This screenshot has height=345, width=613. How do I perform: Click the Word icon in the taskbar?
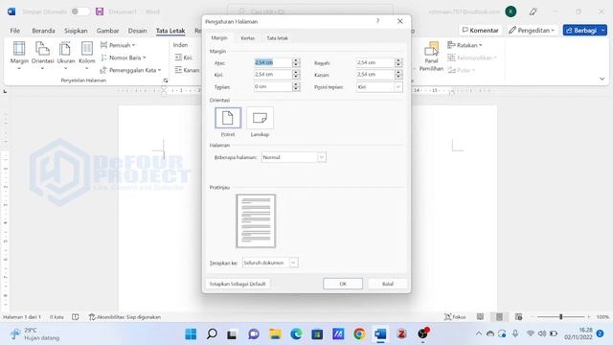coord(380,334)
